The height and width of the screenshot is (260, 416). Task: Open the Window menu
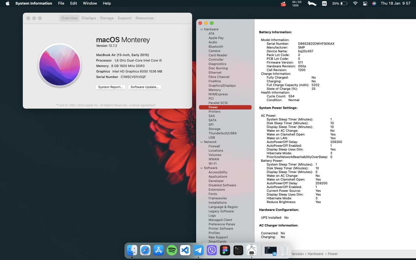(90, 3)
